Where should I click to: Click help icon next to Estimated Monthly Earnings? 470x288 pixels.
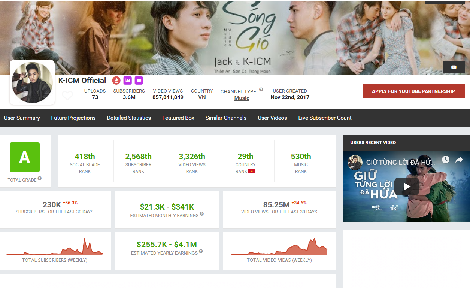[202, 214]
